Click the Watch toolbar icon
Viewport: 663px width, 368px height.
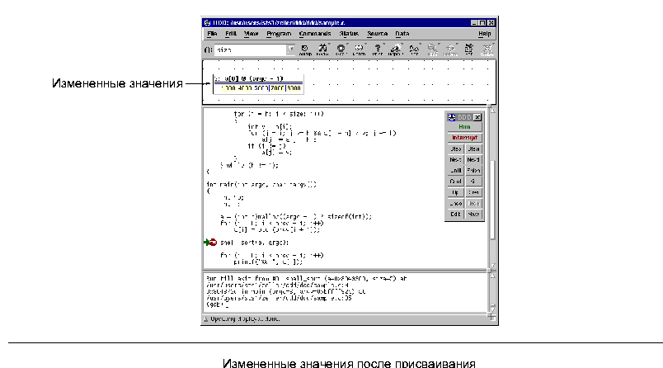360,50
